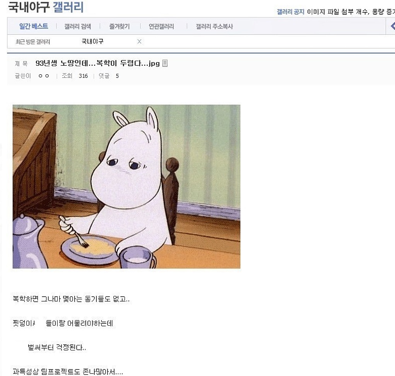Click the 댓글 5 comment count

click(x=109, y=76)
